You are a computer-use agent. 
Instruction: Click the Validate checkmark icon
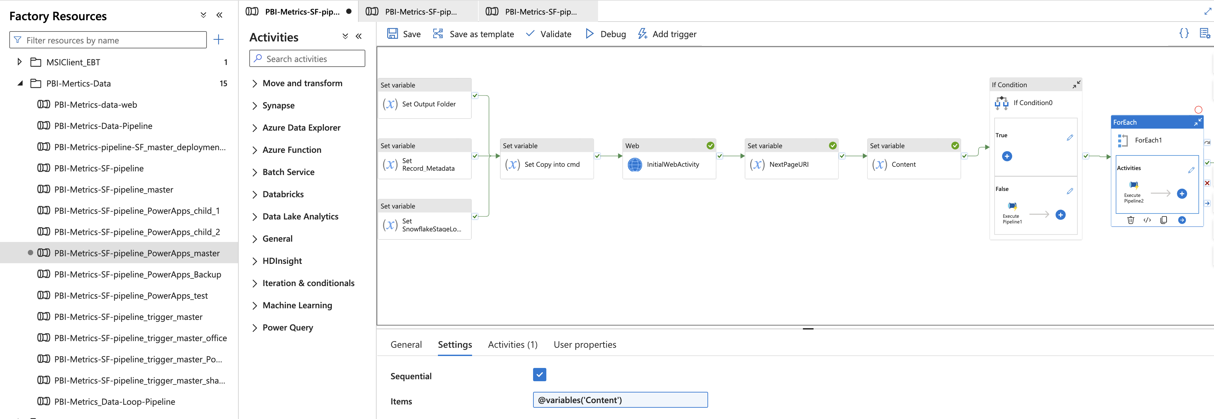(x=530, y=33)
